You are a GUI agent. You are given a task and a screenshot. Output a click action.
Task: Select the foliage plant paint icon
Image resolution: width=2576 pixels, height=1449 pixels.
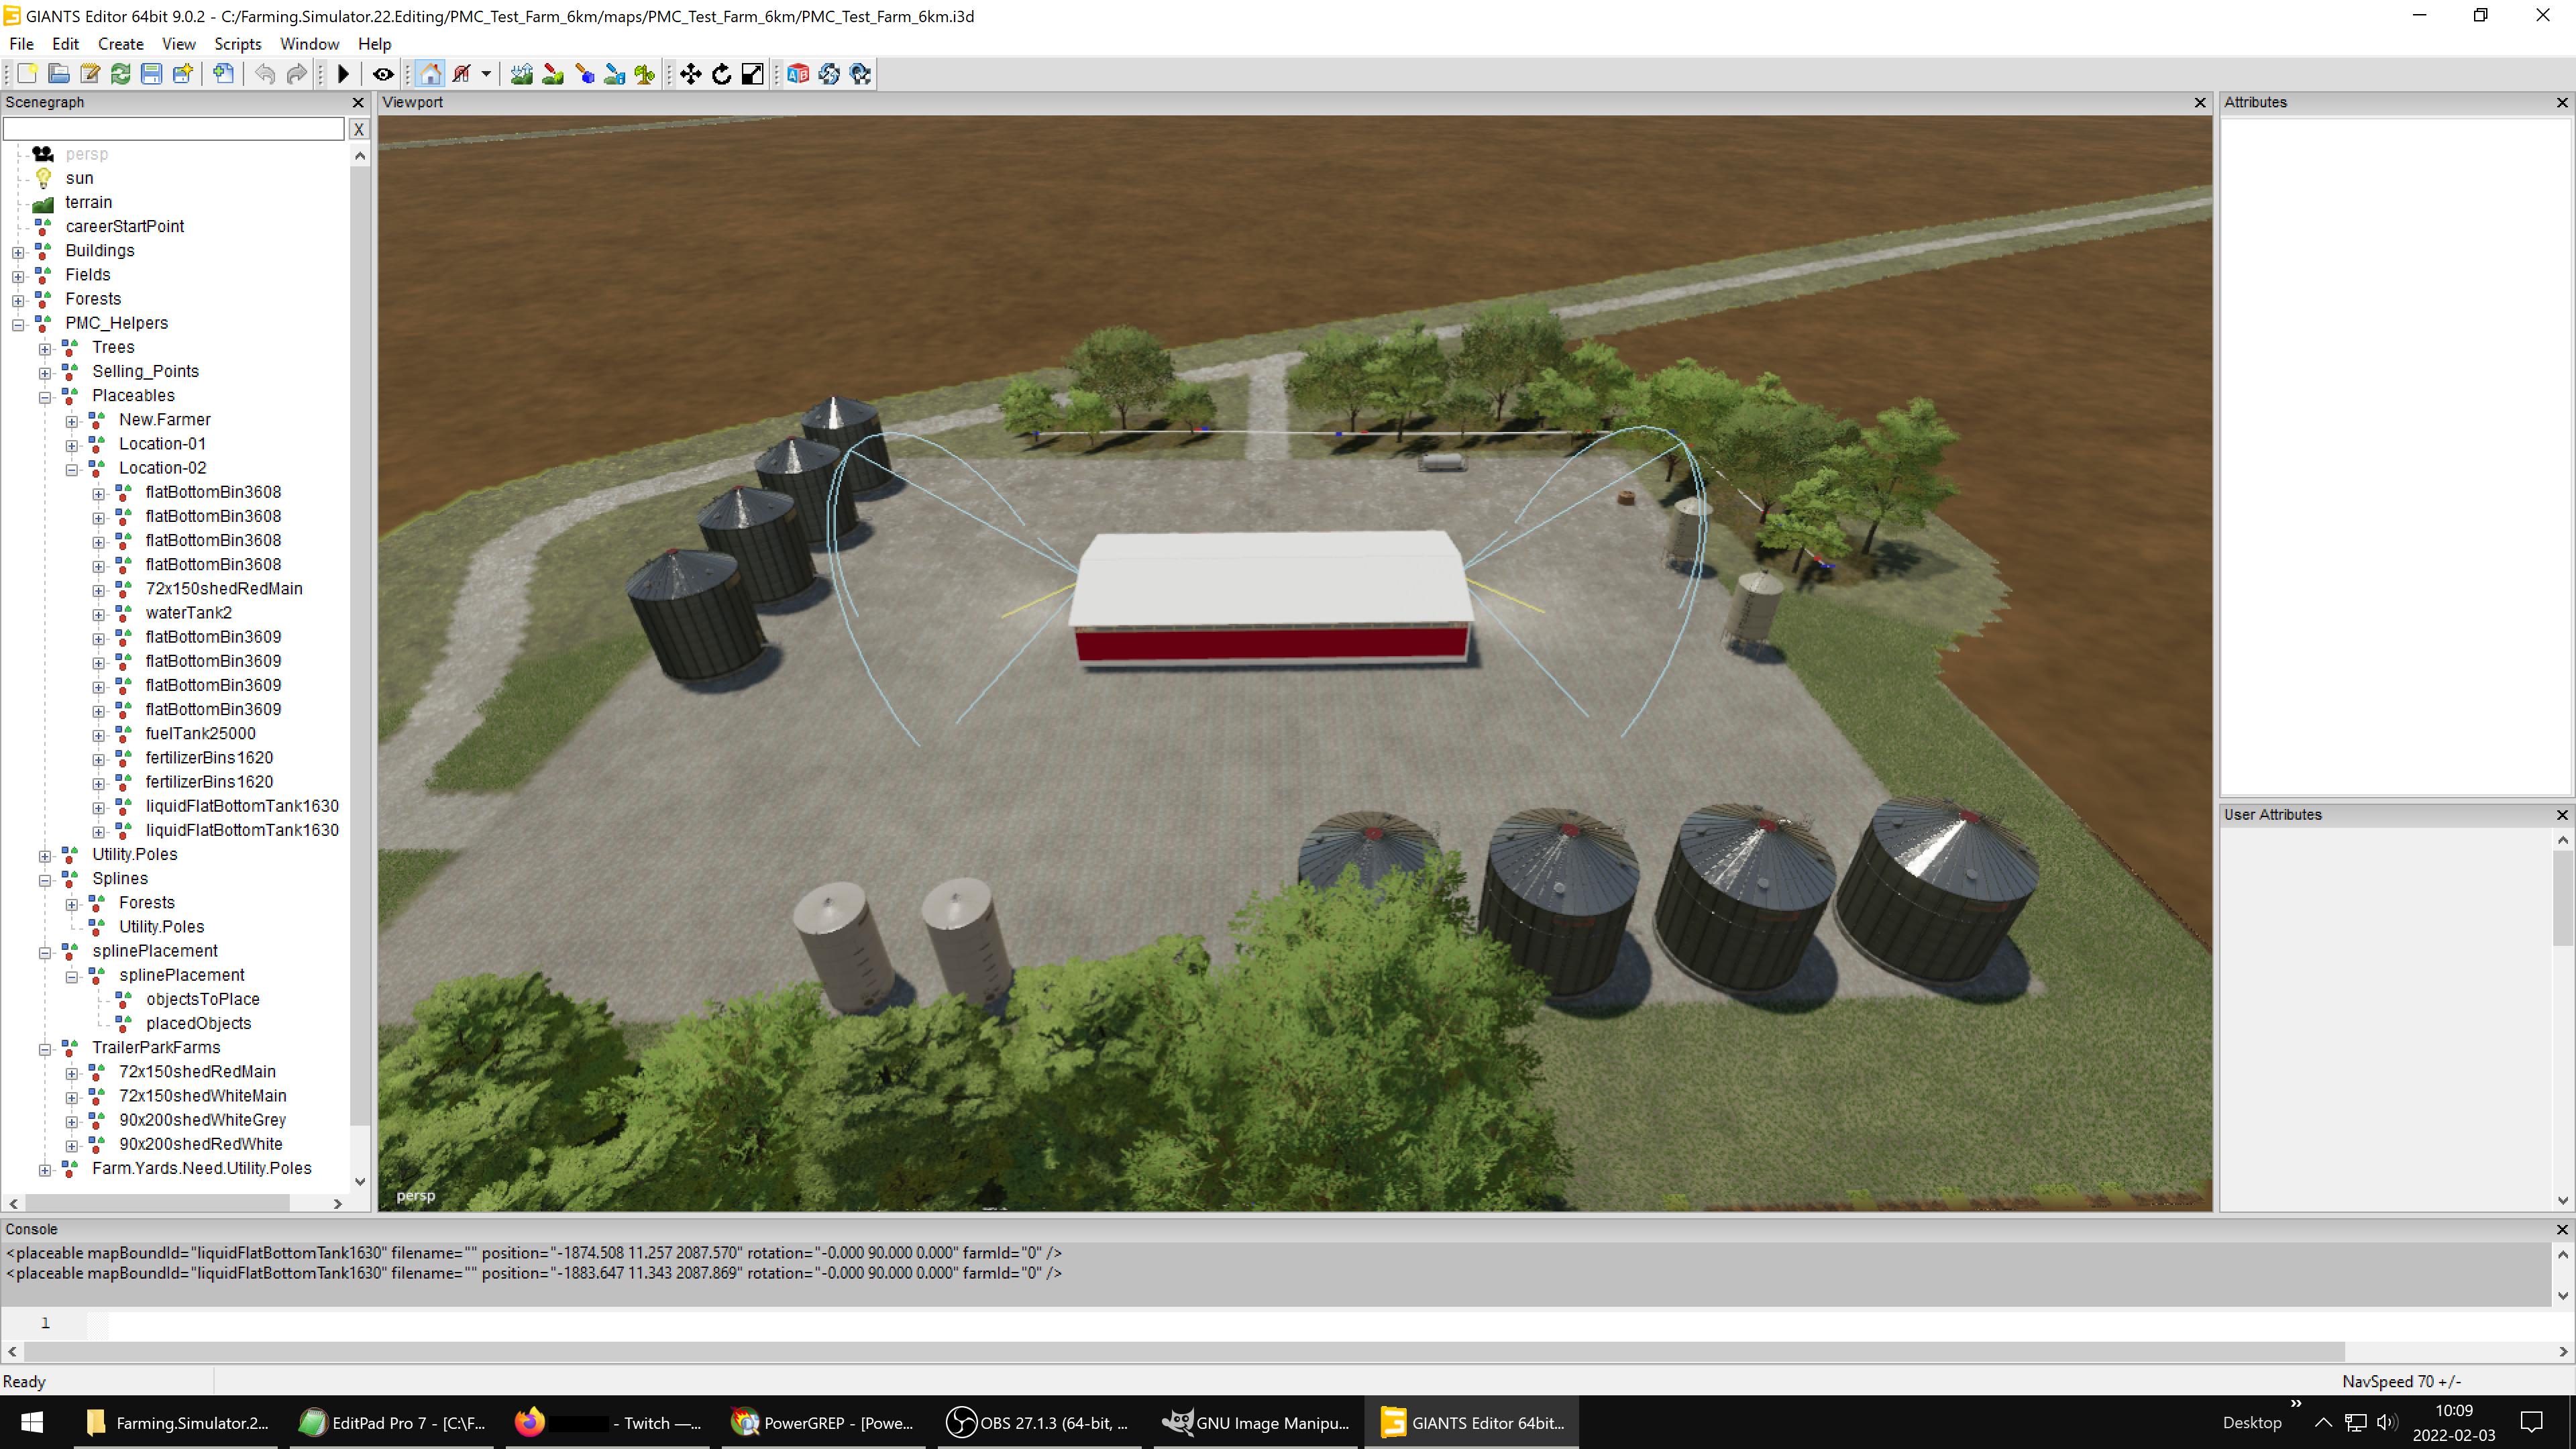tap(645, 74)
